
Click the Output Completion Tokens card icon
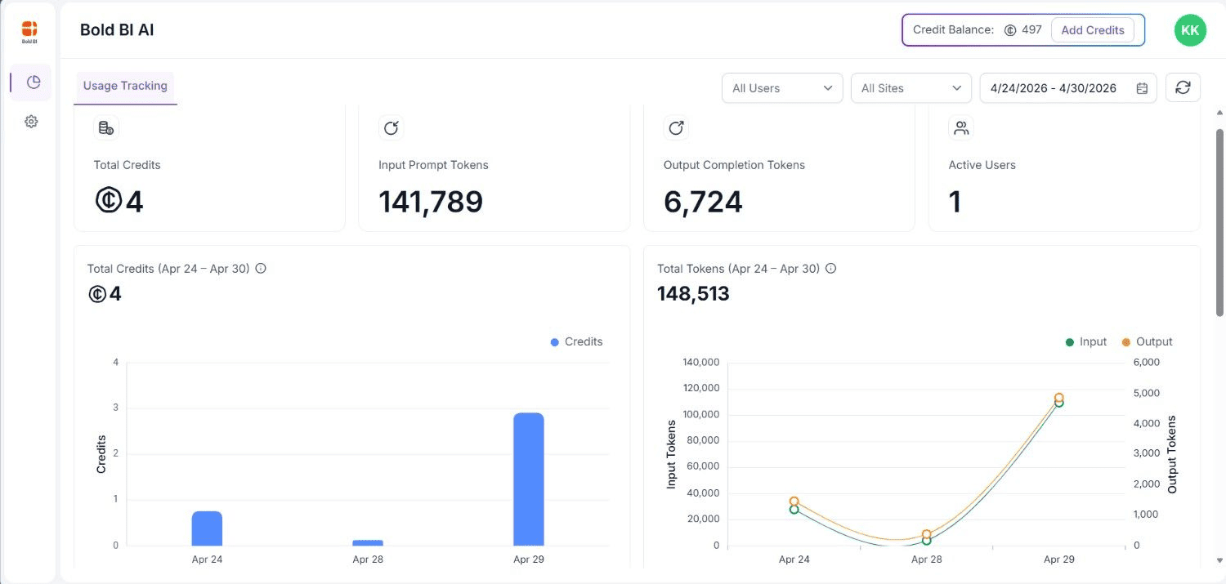point(676,127)
